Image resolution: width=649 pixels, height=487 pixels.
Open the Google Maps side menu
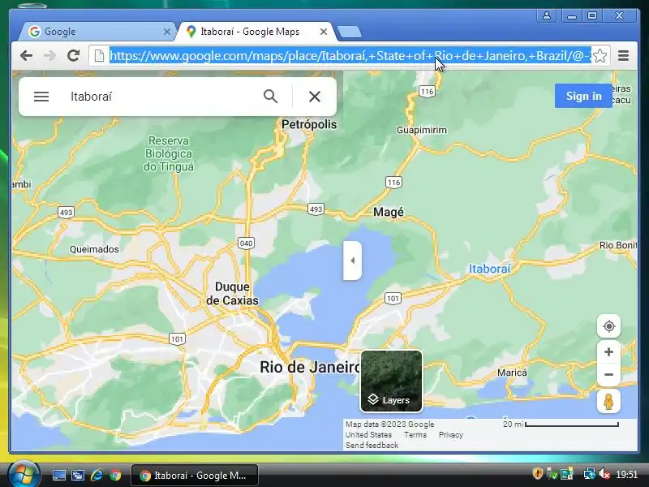(x=41, y=97)
